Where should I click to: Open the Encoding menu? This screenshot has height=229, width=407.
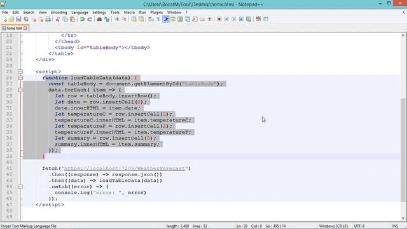tap(59, 12)
